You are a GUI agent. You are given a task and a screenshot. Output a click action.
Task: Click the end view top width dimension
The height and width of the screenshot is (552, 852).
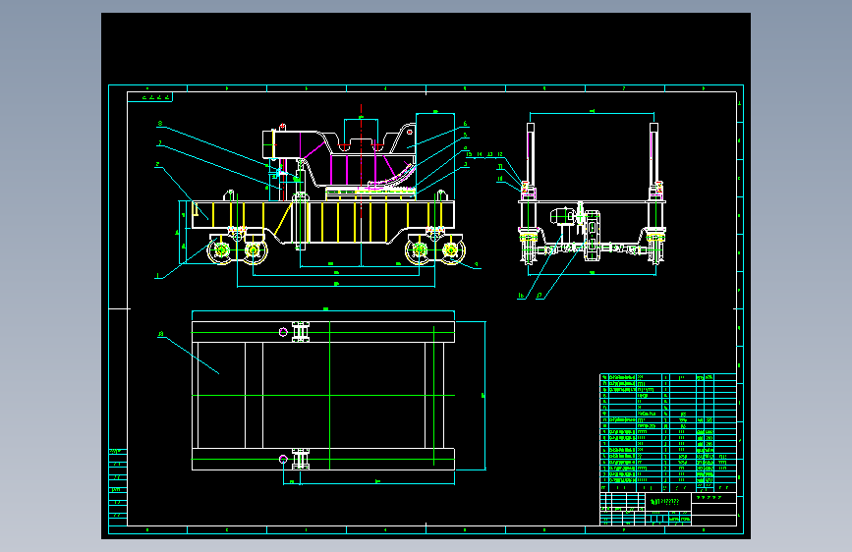[593, 113]
